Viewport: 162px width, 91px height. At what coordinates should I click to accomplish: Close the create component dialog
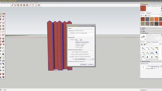point(93,26)
